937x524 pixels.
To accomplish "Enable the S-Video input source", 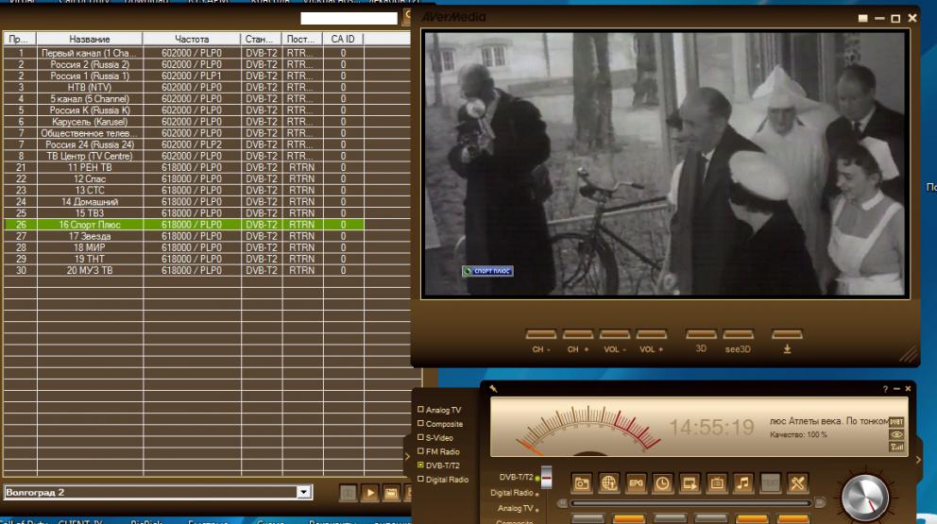I will click(421, 438).
